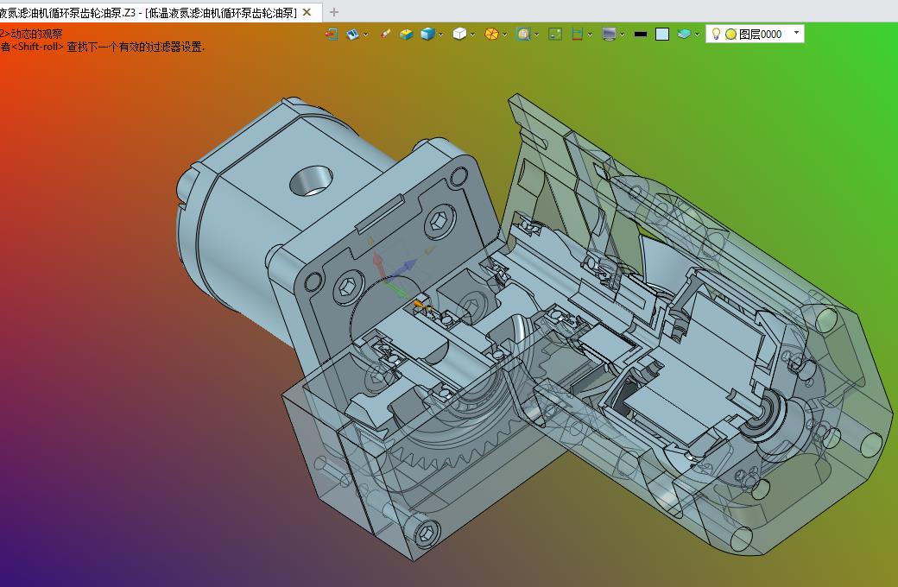Click the gray monitor display icon
Image resolution: width=898 pixels, height=587 pixels.
click(609, 35)
